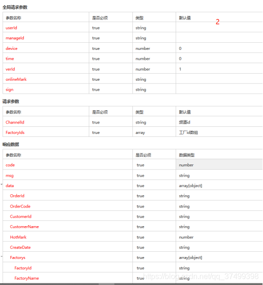This screenshot has width=263, height=285.
Task: Select the Factorys response field name
Action: 18,257
